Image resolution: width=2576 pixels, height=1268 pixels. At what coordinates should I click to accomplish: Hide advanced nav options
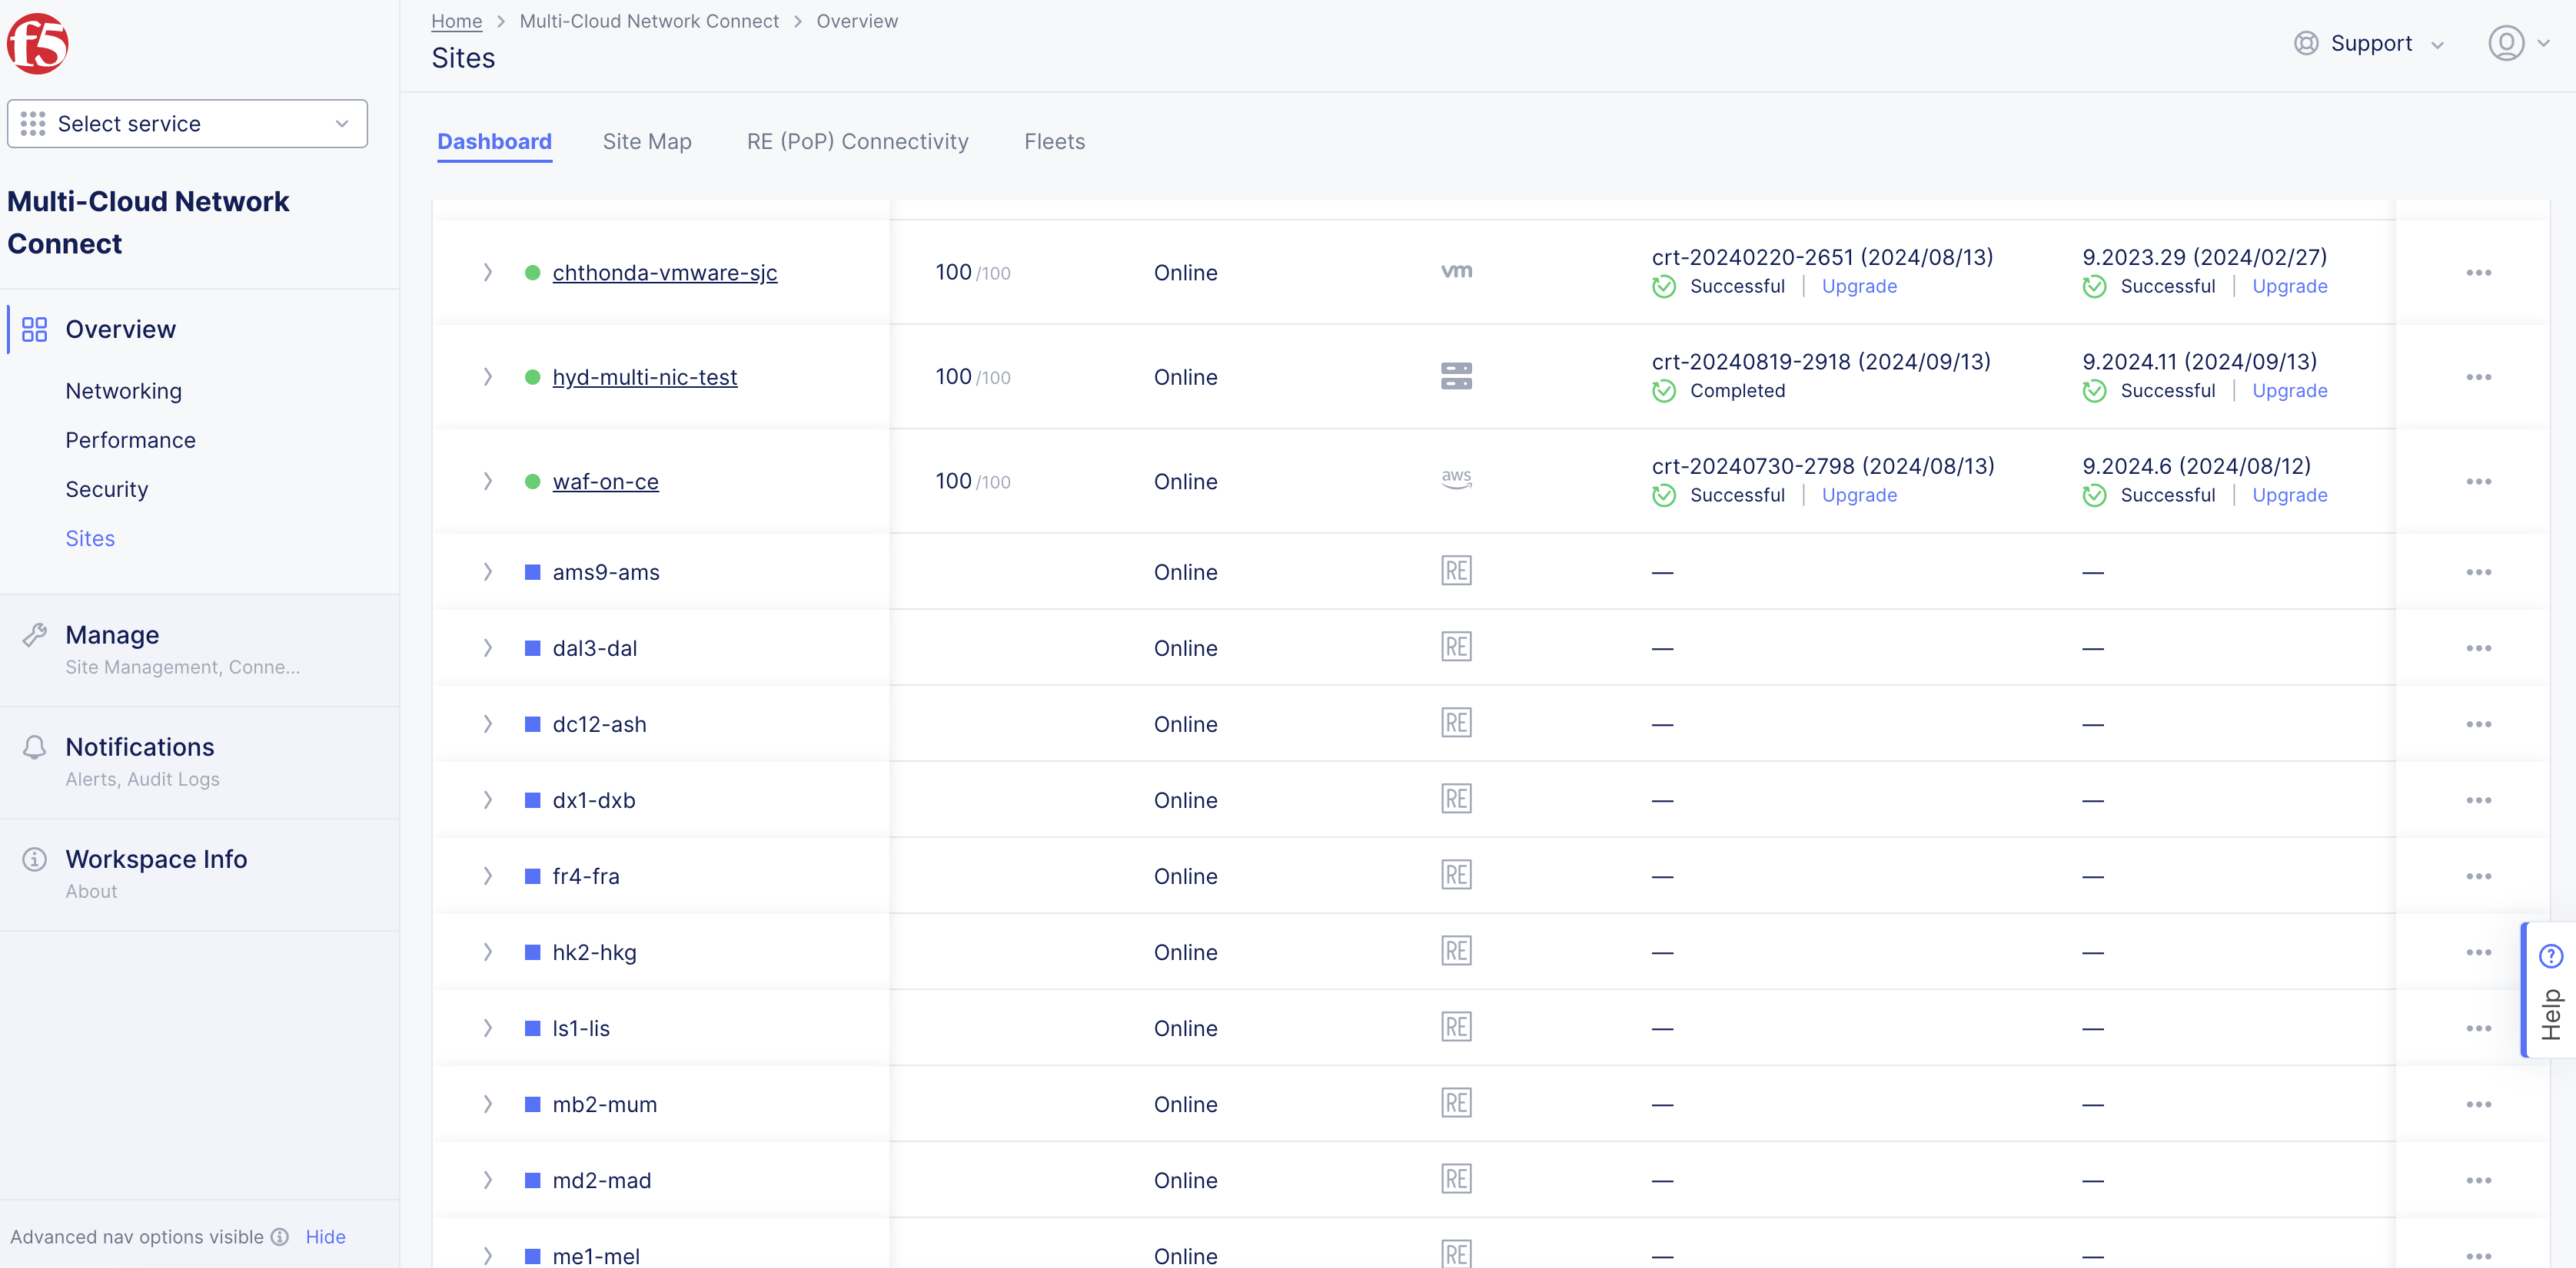pyautogui.click(x=325, y=1236)
